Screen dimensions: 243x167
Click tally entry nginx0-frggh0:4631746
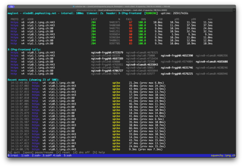[x=177, y=68]
